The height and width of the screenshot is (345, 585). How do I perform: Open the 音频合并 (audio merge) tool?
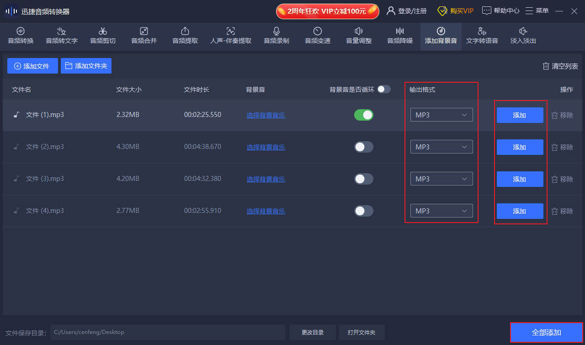pyautogui.click(x=144, y=36)
